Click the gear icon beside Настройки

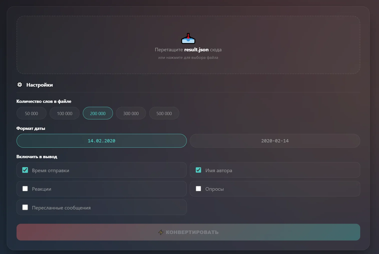(x=20, y=85)
